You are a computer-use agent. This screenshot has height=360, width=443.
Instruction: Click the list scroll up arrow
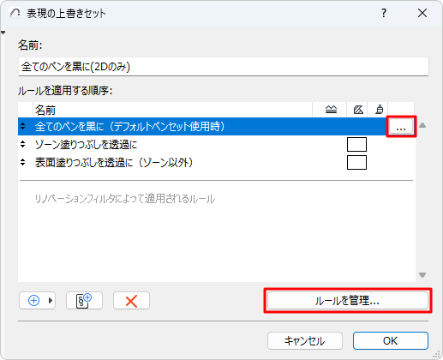[x=422, y=125]
